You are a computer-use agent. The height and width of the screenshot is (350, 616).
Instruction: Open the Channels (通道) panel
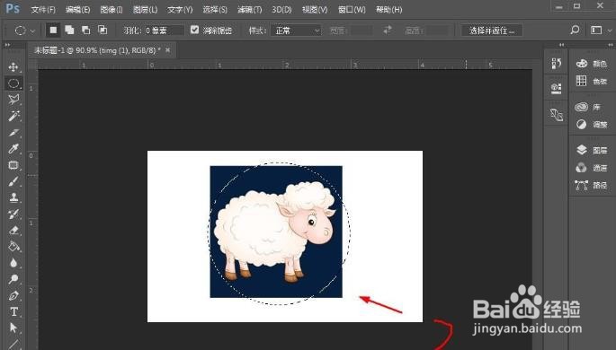click(x=592, y=168)
